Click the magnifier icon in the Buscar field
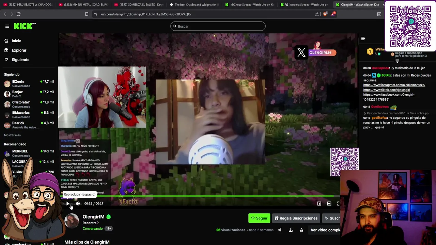The height and width of the screenshot is (245, 436). (x=175, y=26)
